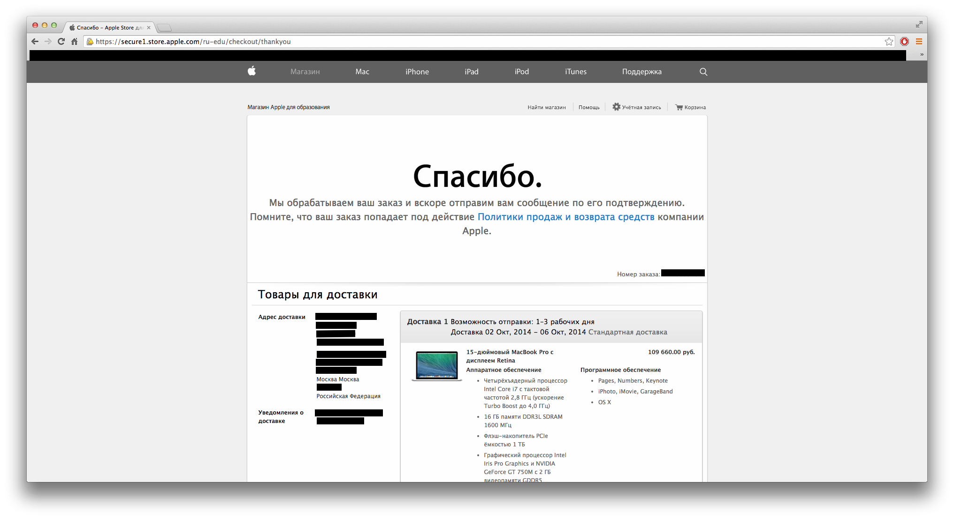This screenshot has width=954, height=519.
Task: Click the Москва Москва address line
Action: coord(338,379)
